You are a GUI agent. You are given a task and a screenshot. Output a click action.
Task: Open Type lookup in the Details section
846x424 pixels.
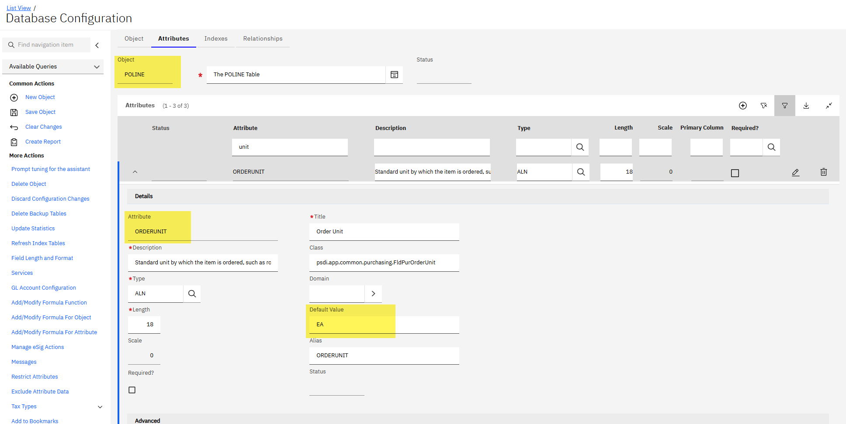(192, 294)
